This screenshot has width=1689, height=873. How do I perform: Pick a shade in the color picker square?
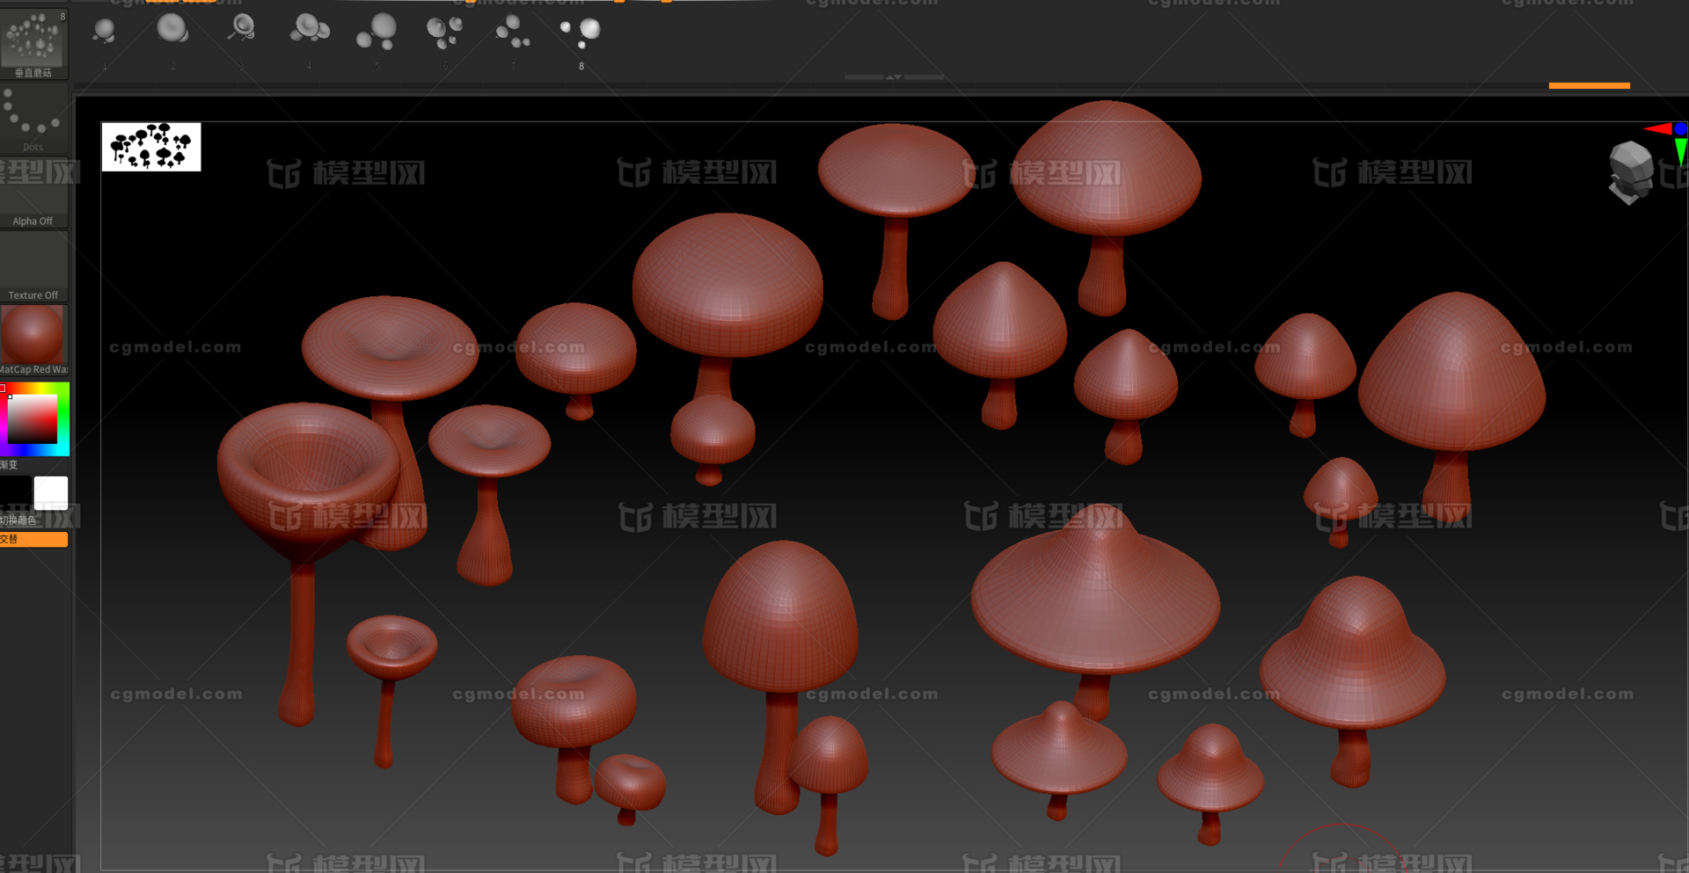pos(33,419)
